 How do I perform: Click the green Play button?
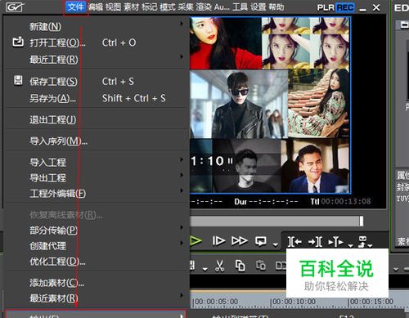point(196,241)
